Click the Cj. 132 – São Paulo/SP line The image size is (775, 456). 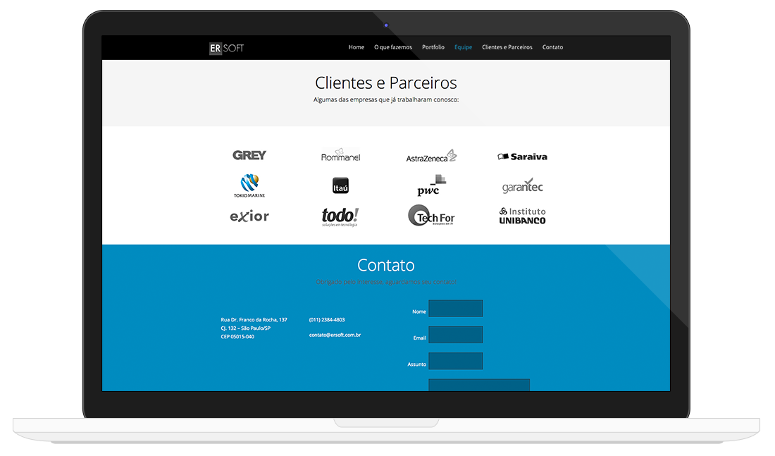pyautogui.click(x=246, y=328)
